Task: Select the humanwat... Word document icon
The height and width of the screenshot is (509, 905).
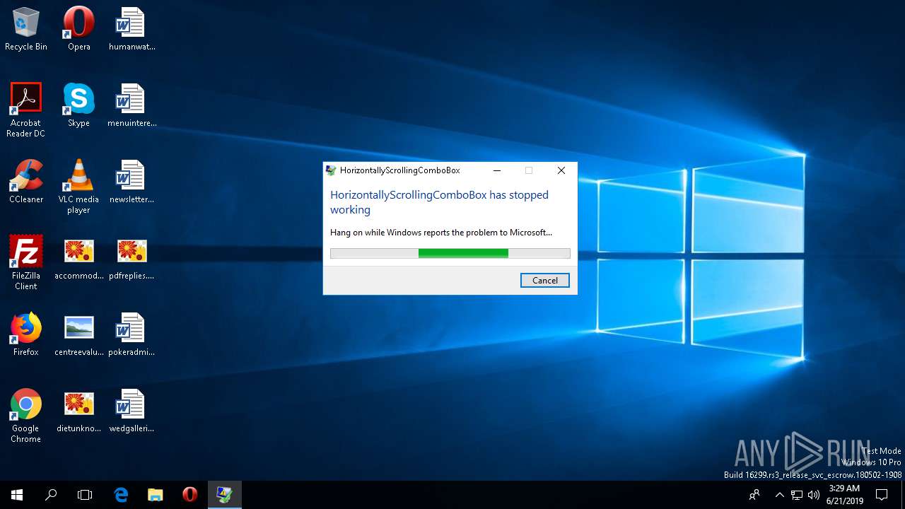Action: point(132,29)
